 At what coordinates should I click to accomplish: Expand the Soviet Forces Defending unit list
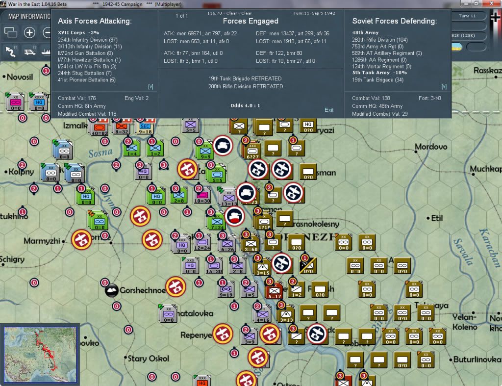pos(444,86)
